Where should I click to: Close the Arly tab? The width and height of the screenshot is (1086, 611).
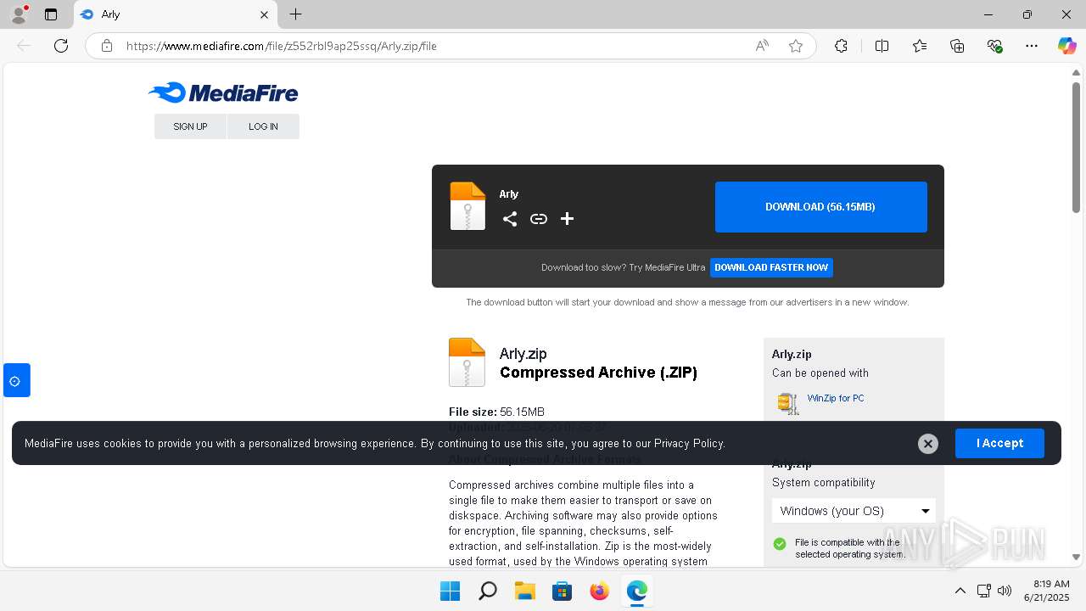pos(264,14)
